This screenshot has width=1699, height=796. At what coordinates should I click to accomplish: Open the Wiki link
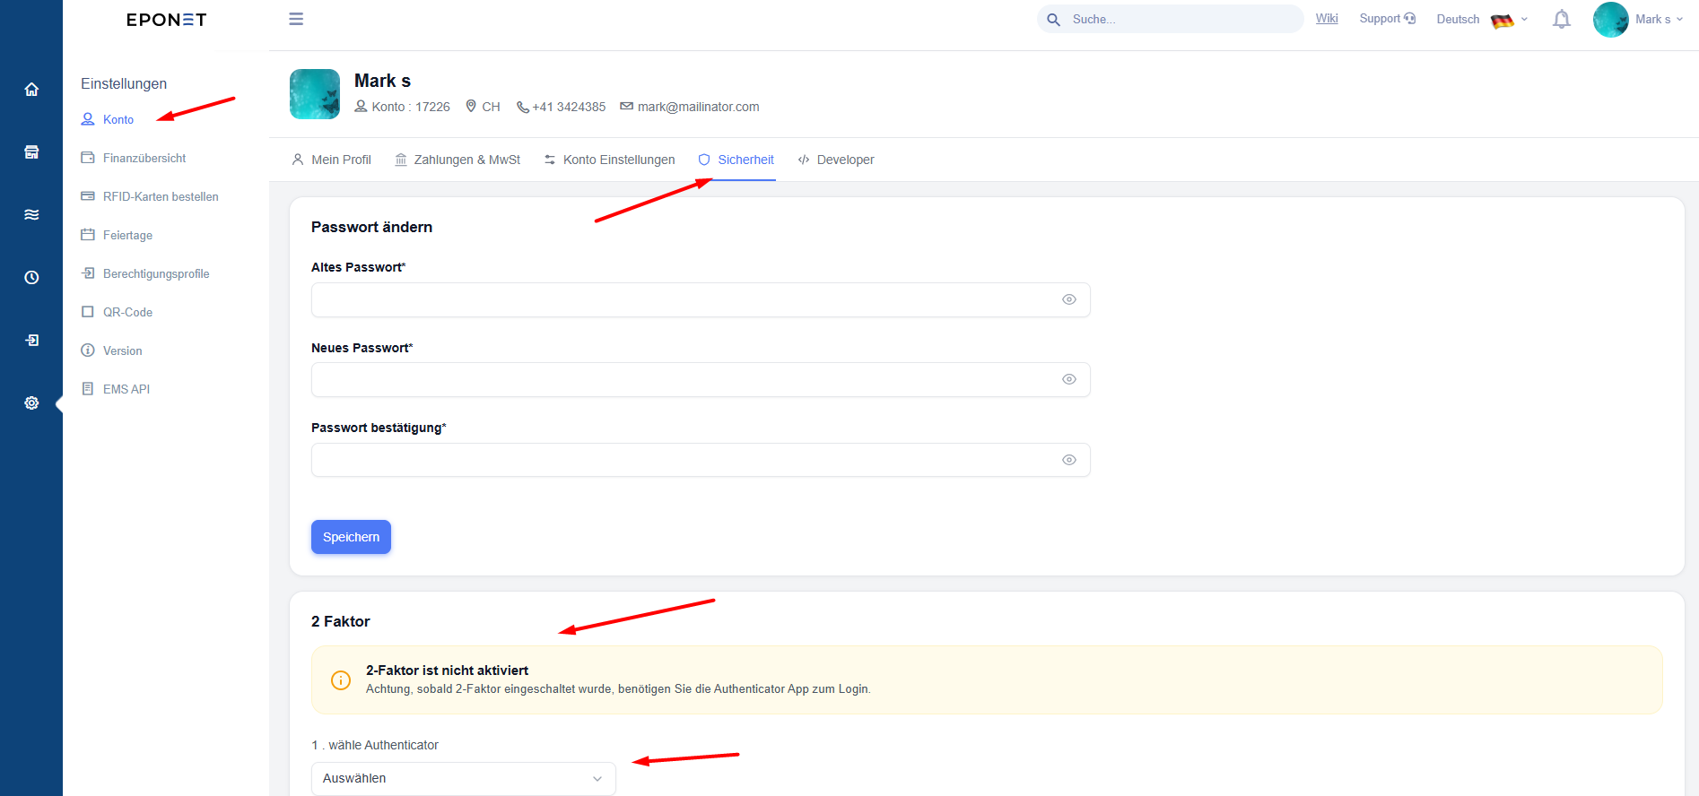pyautogui.click(x=1327, y=19)
